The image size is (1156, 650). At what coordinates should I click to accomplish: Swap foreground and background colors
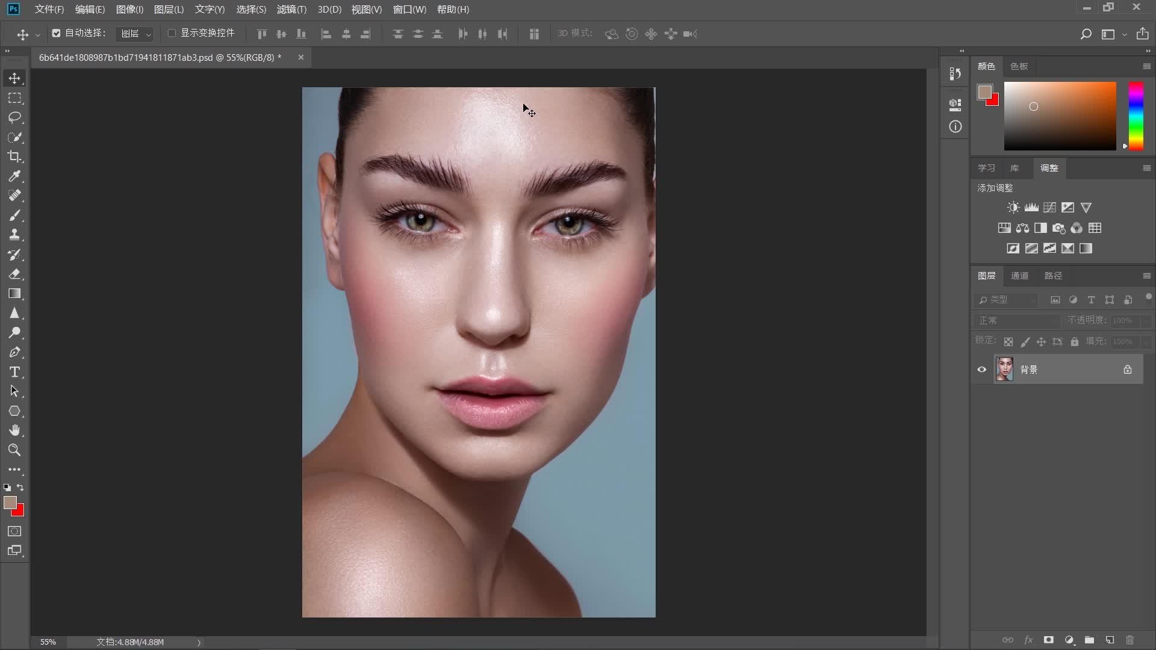click(x=20, y=487)
